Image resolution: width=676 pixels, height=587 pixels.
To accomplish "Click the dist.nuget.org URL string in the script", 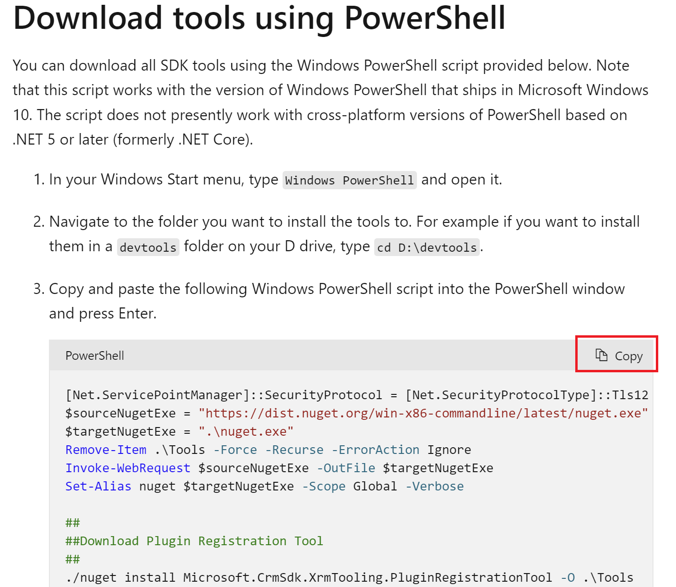I will pyautogui.click(x=423, y=413).
